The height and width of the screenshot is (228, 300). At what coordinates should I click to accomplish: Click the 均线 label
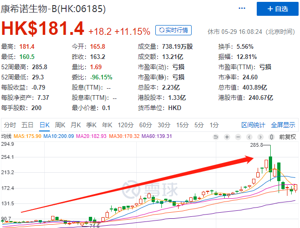click(x=7, y=136)
